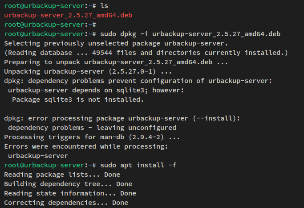This screenshot has width=304, height=208.
Task: Click the first root@urbackup-server prompt
Action: (x=50, y=6)
